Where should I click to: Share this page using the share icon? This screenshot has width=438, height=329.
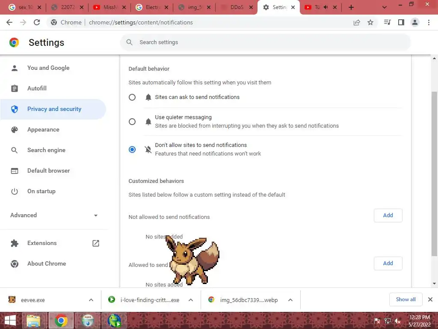[357, 22]
